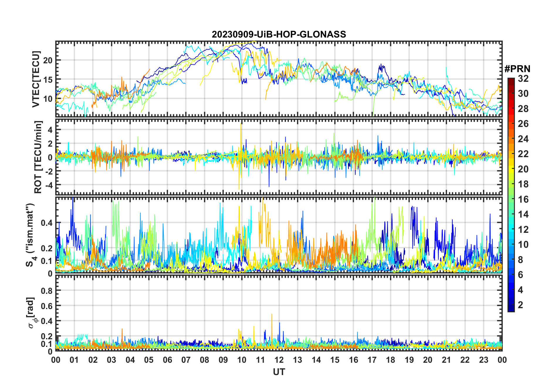Click the 15 tick on the VTEC y-axis
Viewport: 558px width, 390px height.
[48, 80]
